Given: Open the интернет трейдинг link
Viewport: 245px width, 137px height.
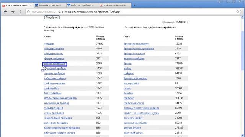Looking at the screenshot, I should pos(134,59).
